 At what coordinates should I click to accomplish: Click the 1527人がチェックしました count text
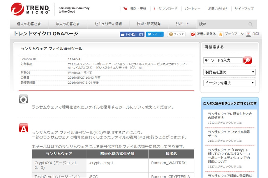coord(225,167)
